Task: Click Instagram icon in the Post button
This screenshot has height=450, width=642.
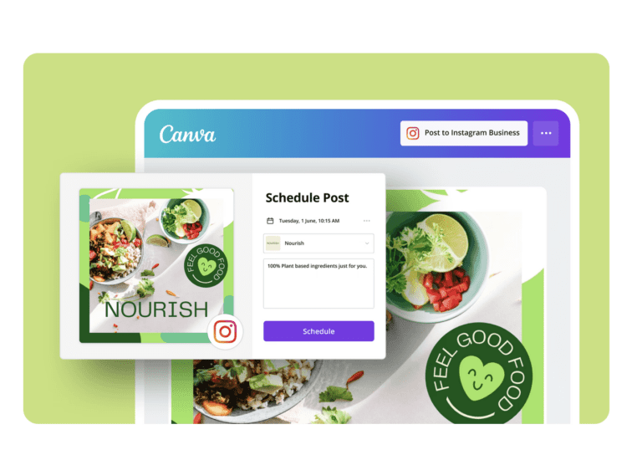Action: click(x=412, y=133)
